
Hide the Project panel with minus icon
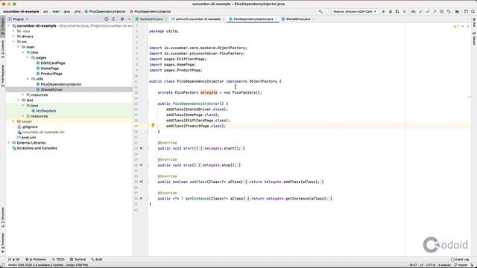pyautogui.click(x=129, y=19)
